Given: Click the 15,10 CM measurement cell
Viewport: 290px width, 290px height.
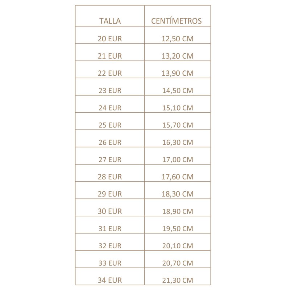Looking at the screenshot, I should tap(177, 108).
